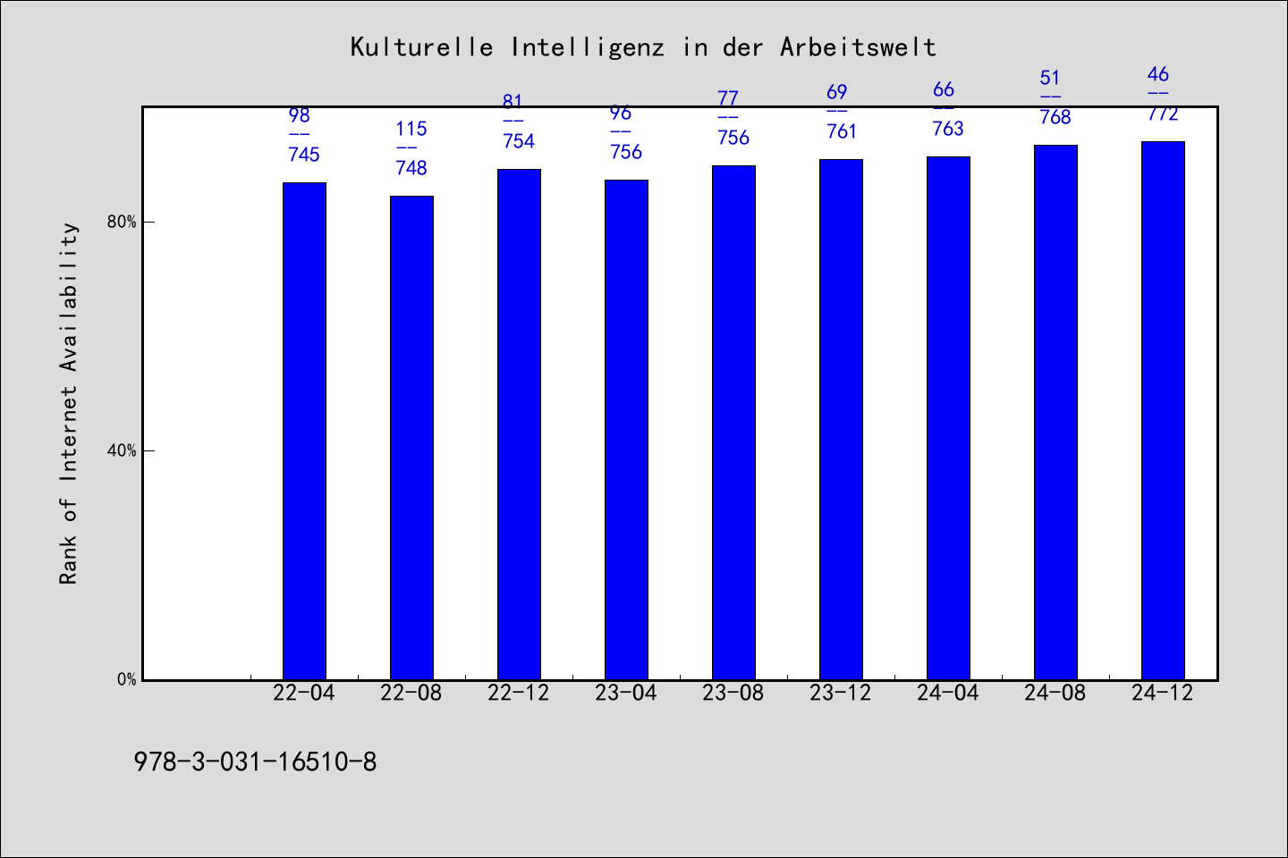1288x858 pixels.
Task: Click the x-axis label 24-12
Action: pos(1163,693)
